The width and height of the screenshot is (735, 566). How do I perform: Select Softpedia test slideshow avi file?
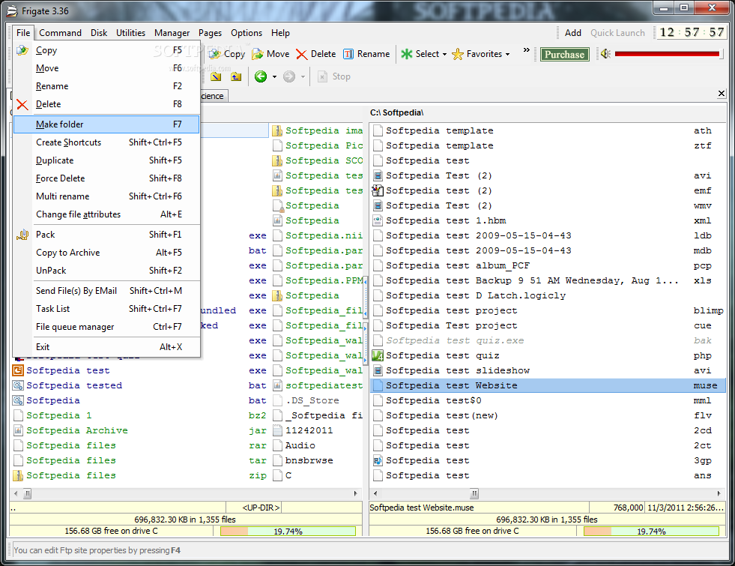click(548, 370)
